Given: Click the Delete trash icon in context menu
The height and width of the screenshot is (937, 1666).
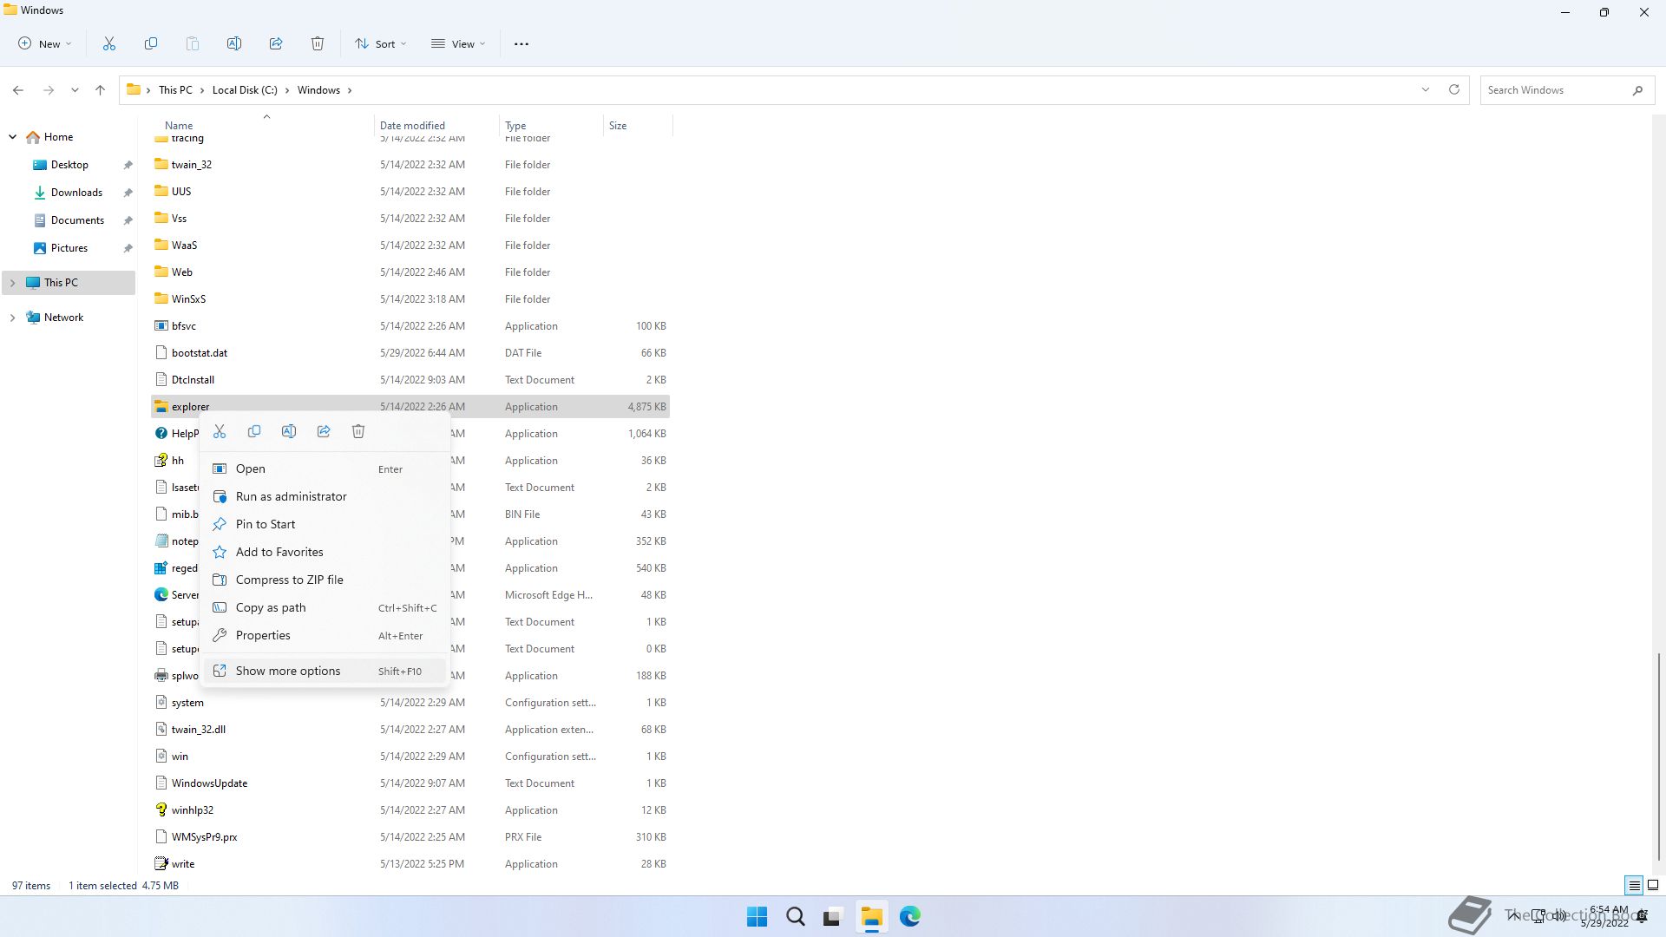Looking at the screenshot, I should [x=358, y=431].
